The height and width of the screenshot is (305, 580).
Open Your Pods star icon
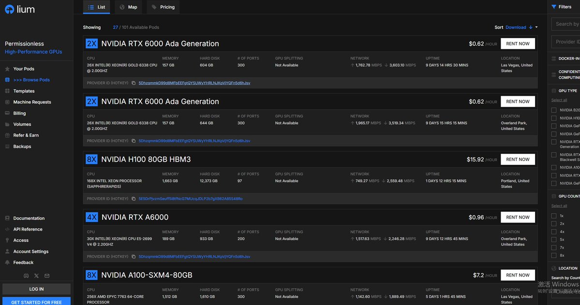[x=7, y=69]
